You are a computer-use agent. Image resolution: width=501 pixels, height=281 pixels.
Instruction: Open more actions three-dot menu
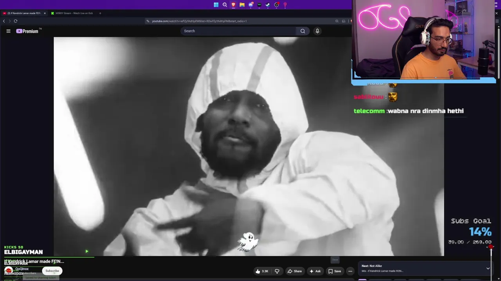coord(350,271)
